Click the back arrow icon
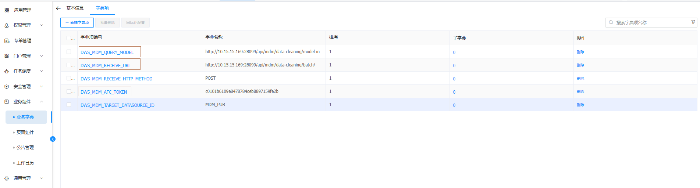 click(58, 8)
